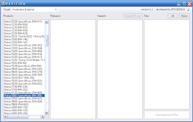Select Nokia 6085 (RM-198)
Viewport: 193px width, 122px height.
coord(24,107)
